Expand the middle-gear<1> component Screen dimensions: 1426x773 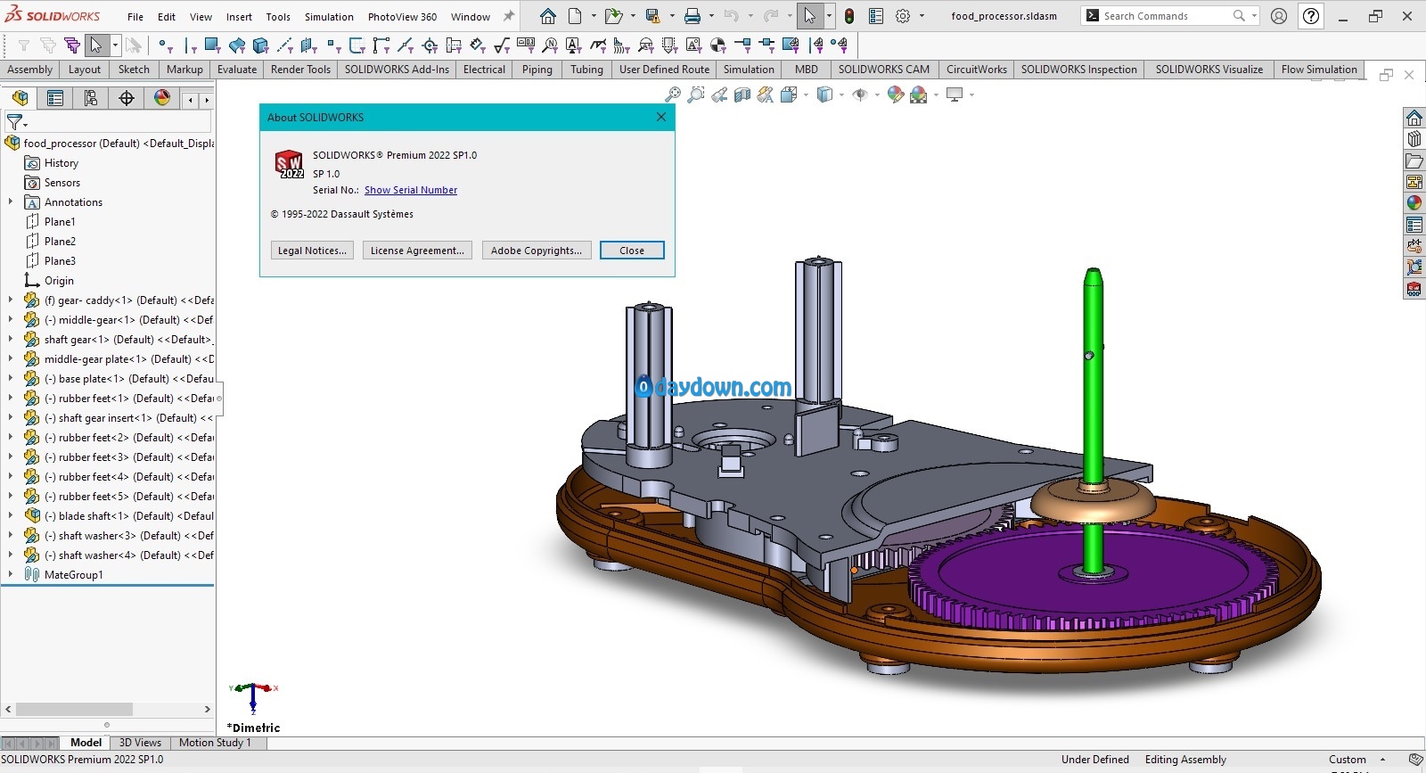tap(11, 320)
